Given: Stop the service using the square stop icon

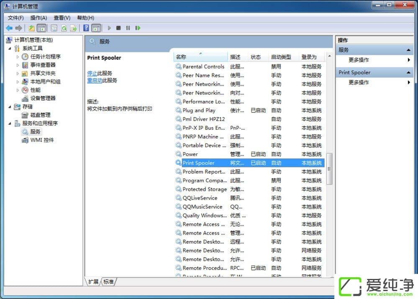Looking at the screenshot, I should (119, 28).
